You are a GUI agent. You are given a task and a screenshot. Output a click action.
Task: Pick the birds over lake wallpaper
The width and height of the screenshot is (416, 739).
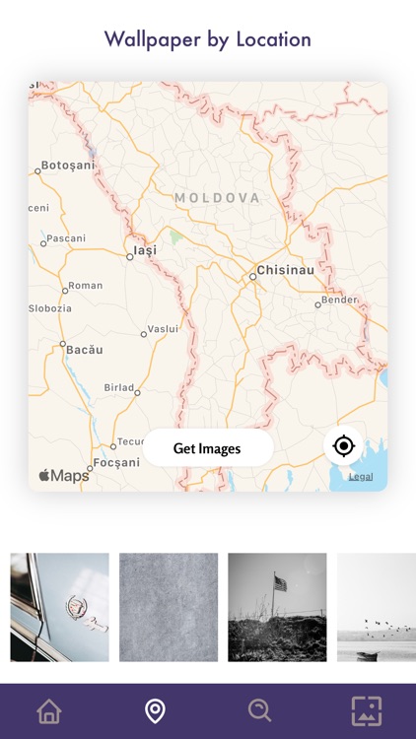point(377,607)
